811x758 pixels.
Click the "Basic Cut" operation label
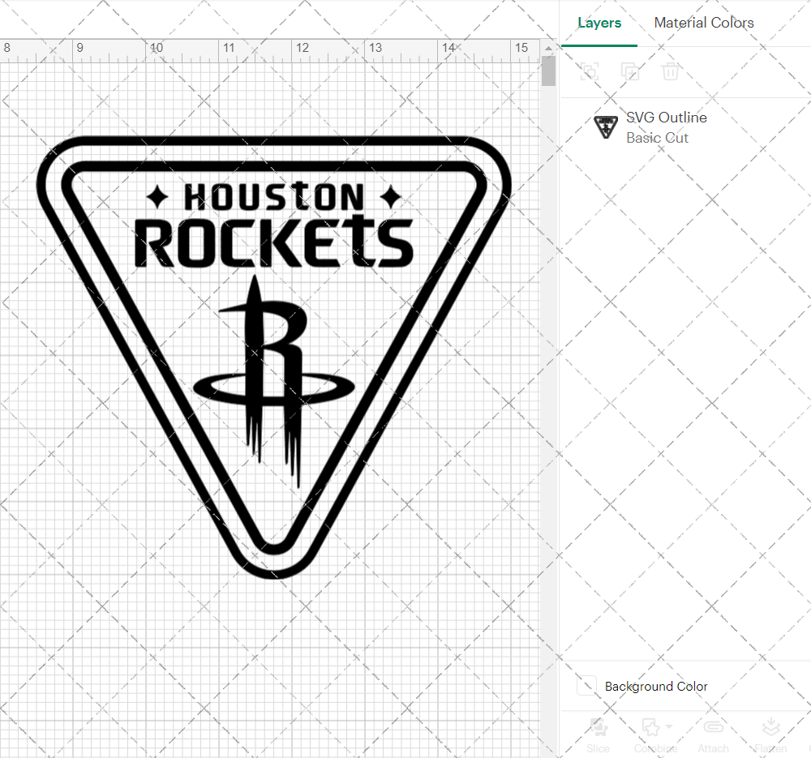tap(657, 138)
